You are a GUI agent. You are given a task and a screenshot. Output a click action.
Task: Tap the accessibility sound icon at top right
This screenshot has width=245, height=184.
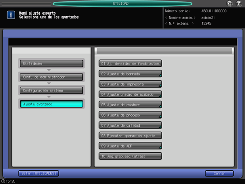coord(229,3)
